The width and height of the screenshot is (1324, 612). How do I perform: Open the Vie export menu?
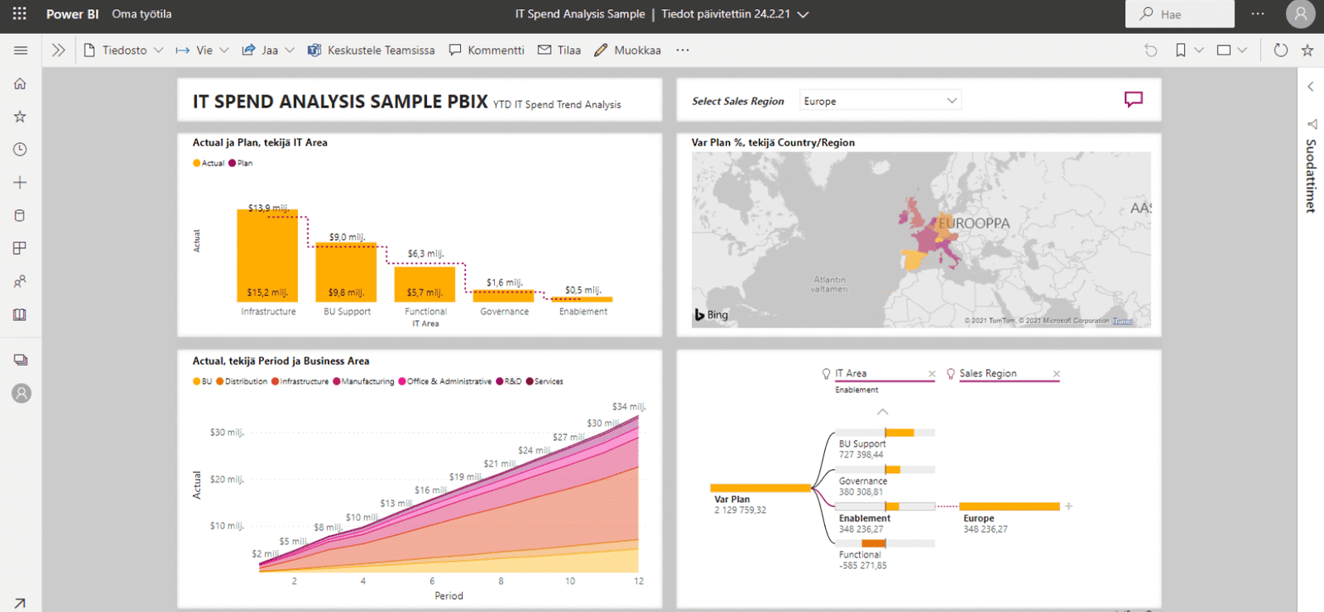203,50
